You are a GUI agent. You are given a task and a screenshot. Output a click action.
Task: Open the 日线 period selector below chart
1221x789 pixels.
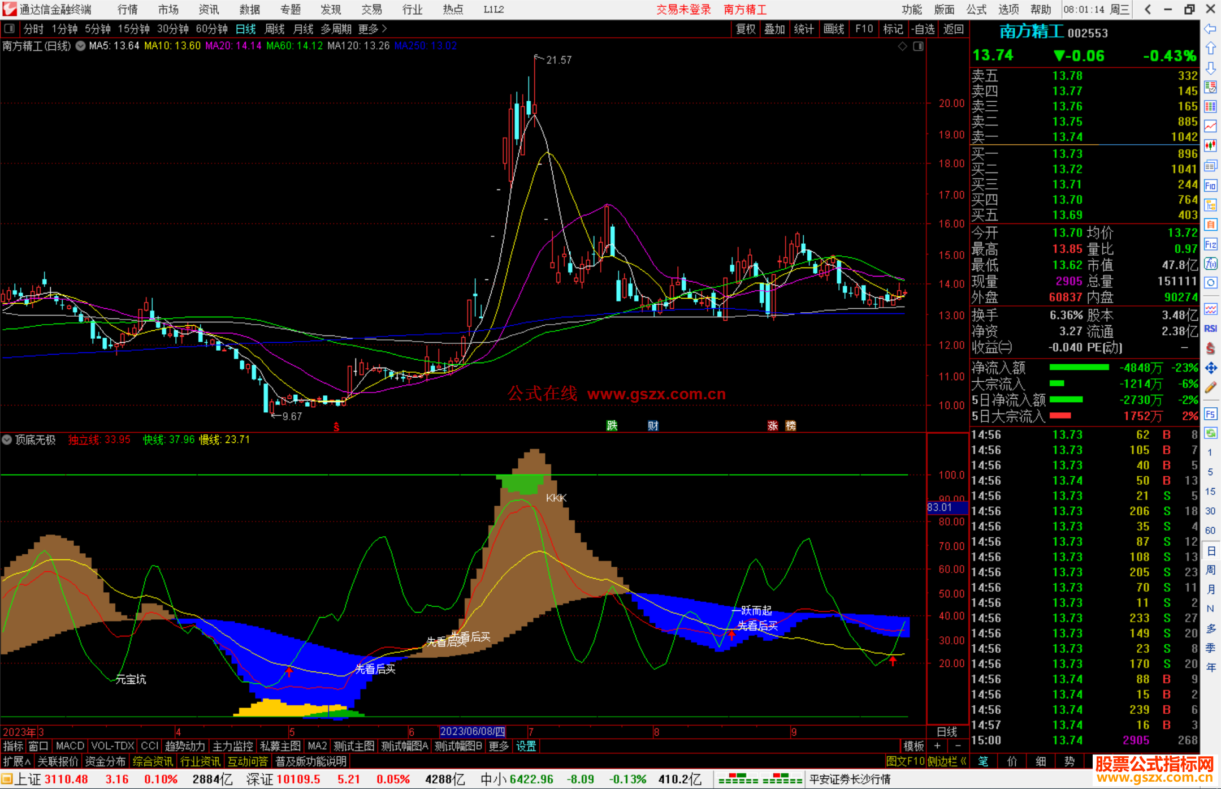[x=947, y=732]
